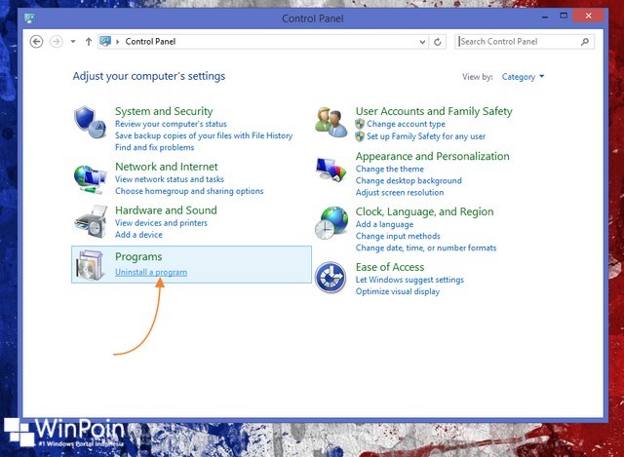Click the search magnifier icon
The height and width of the screenshot is (457, 624).
point(585,41)
